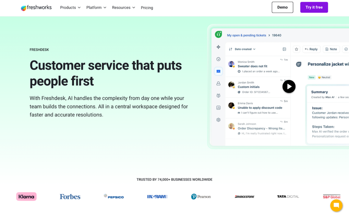Toggle the ticket list panel collapse icon
Viewport: 349px width, 217px height.
(284, 49)
